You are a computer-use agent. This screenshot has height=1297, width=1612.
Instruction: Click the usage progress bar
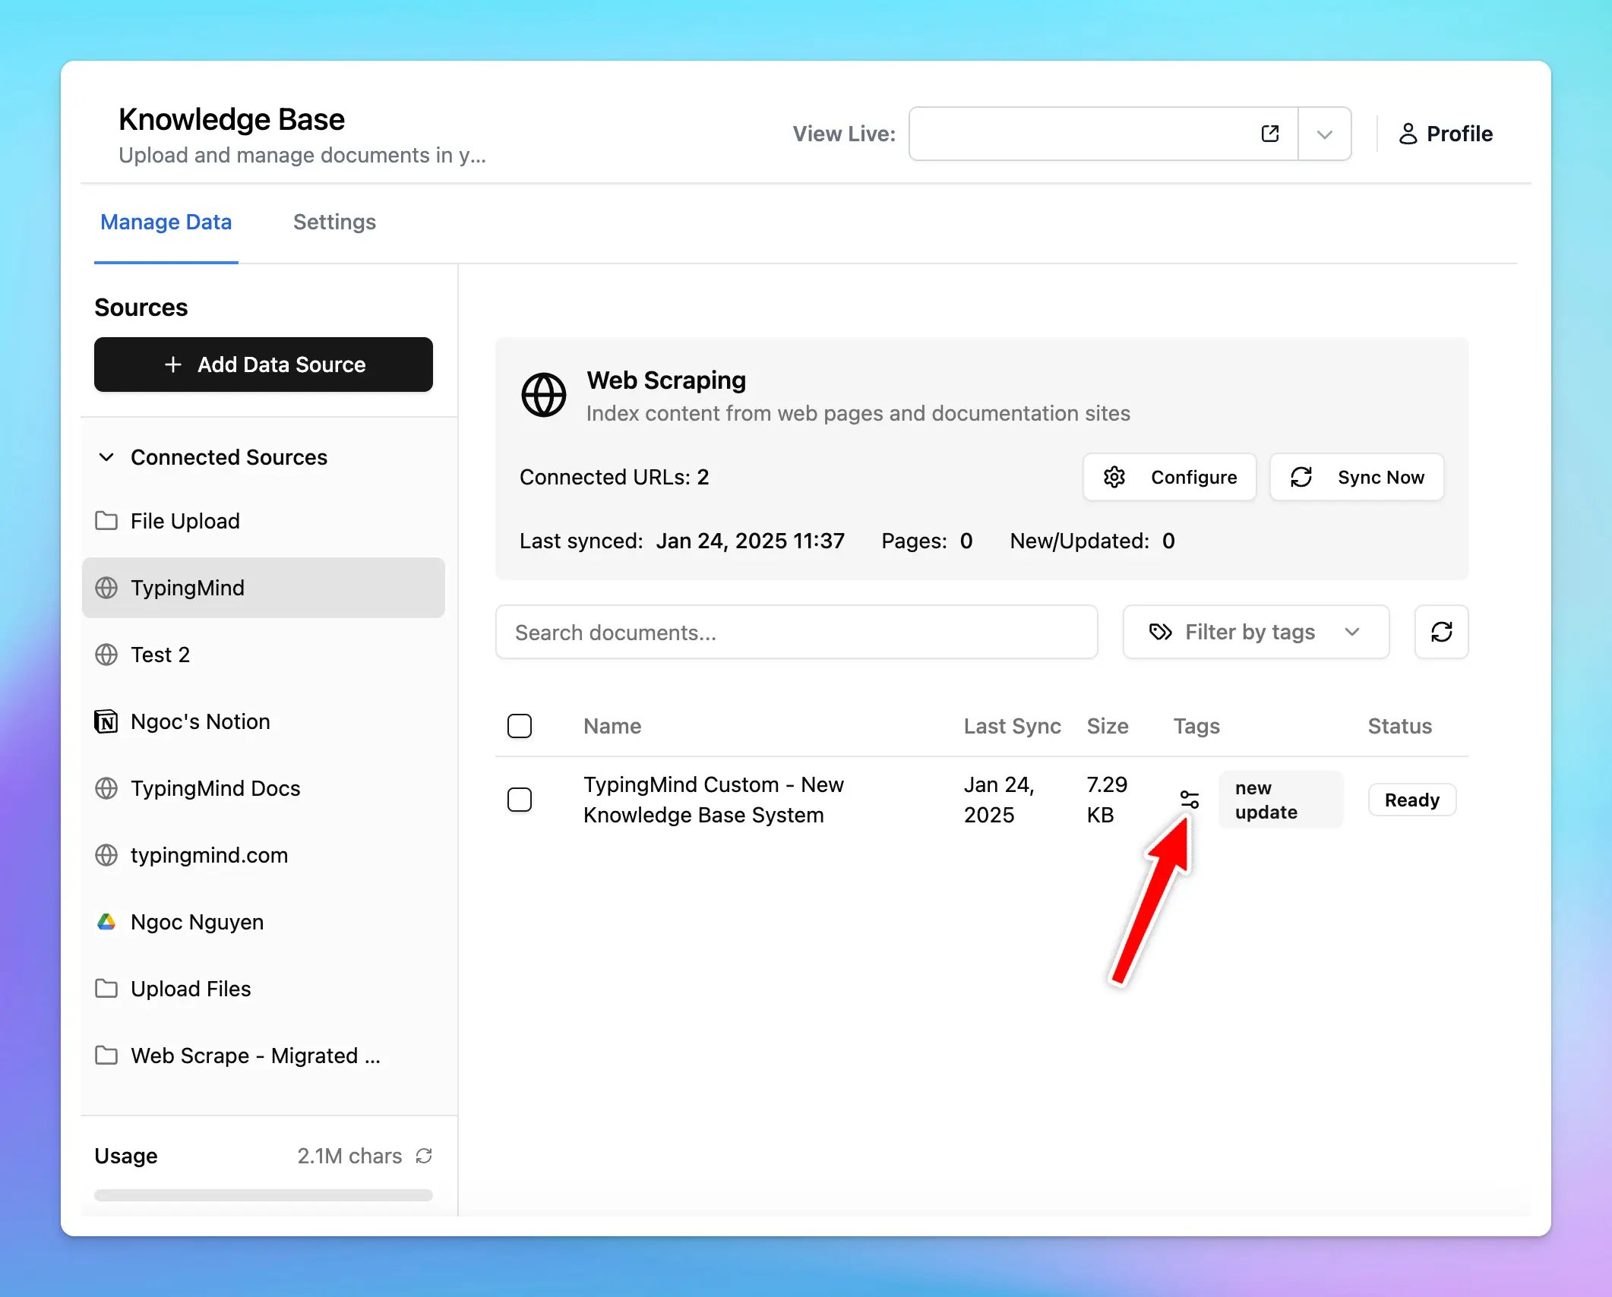[x=264, y=1195]
